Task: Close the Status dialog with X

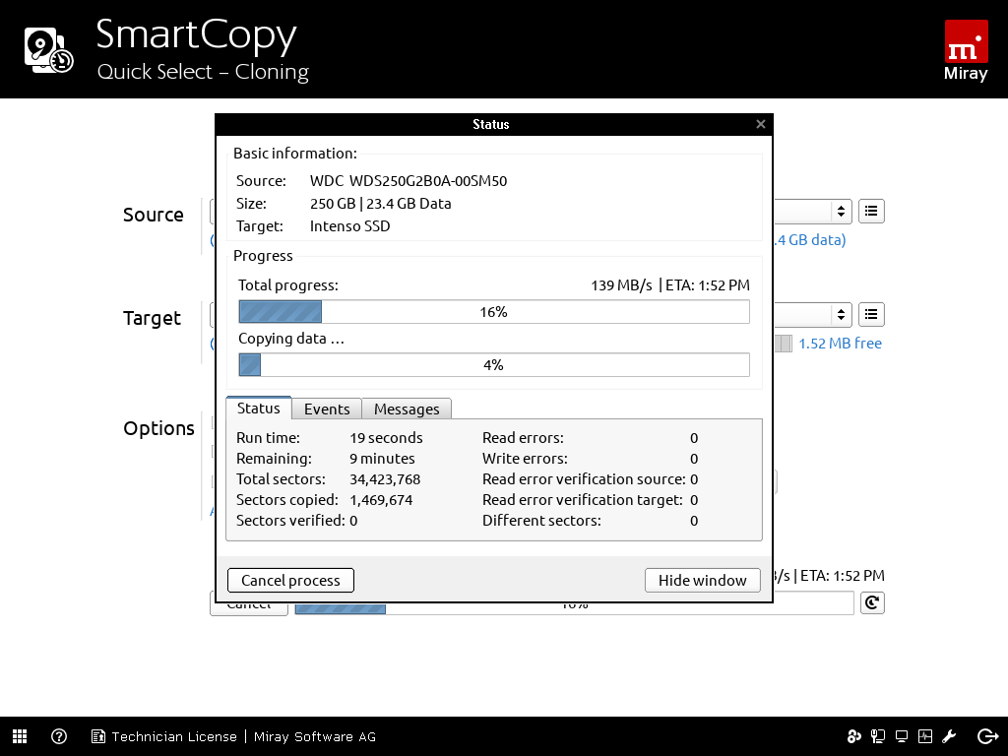Action: point(761,124)
